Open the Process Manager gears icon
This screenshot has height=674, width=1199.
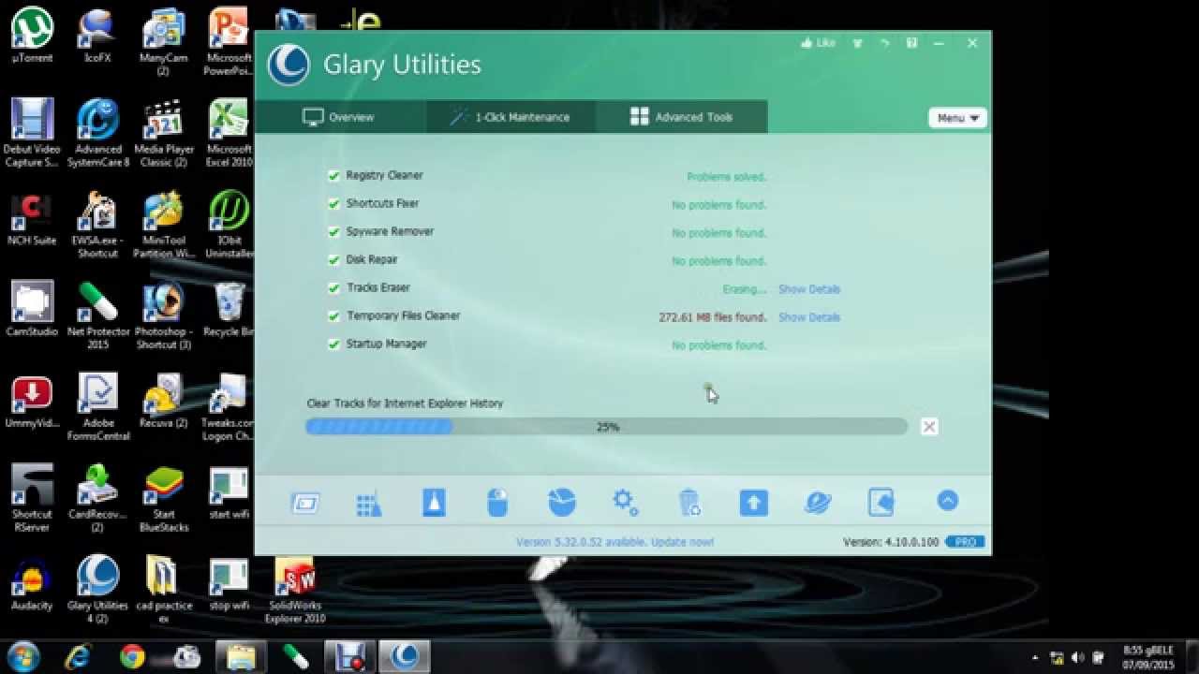[625, 503]
